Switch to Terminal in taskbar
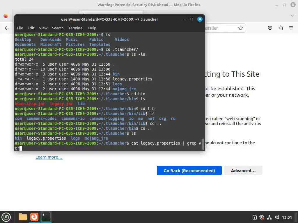298x223 pixels. [x=46, y=217]
